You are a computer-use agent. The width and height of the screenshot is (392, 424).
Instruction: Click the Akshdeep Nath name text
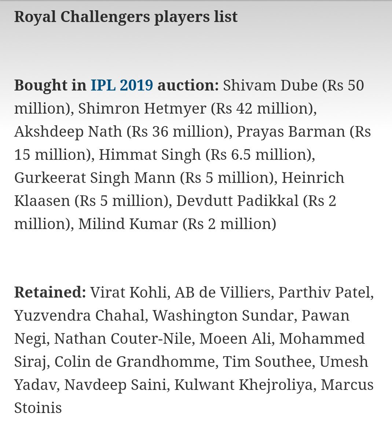pyautogui.click(x=68, y=132)
